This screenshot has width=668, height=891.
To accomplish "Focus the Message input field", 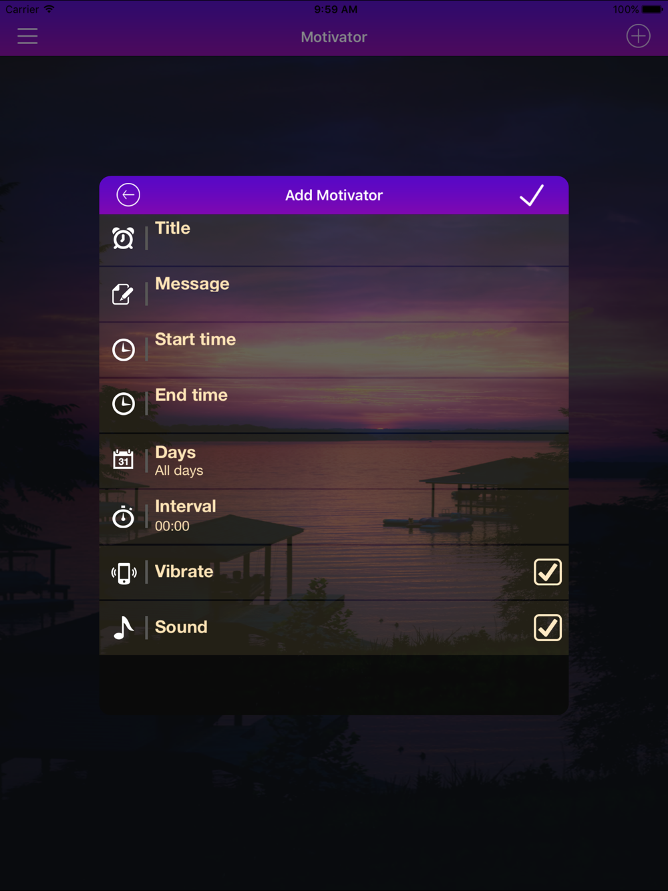I will pos(334,295).
